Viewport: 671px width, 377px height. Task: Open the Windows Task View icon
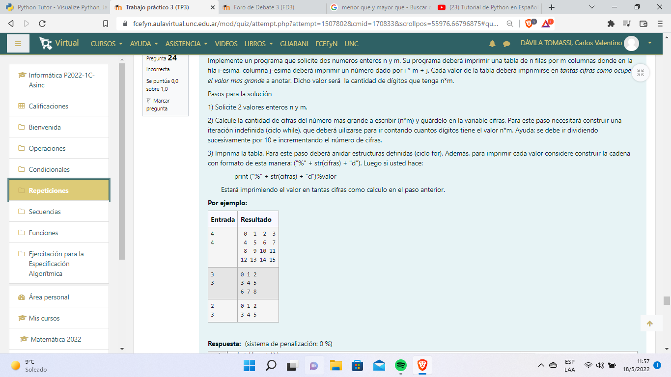(x=293, y=365)
